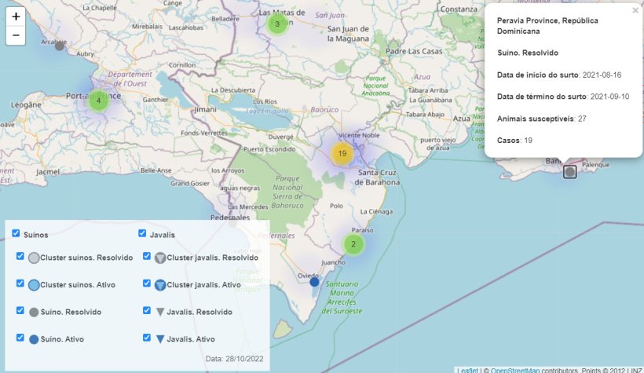Click the gray resolved marker near Arcahaie
The image size is (644, 373).
pos(59,46)
